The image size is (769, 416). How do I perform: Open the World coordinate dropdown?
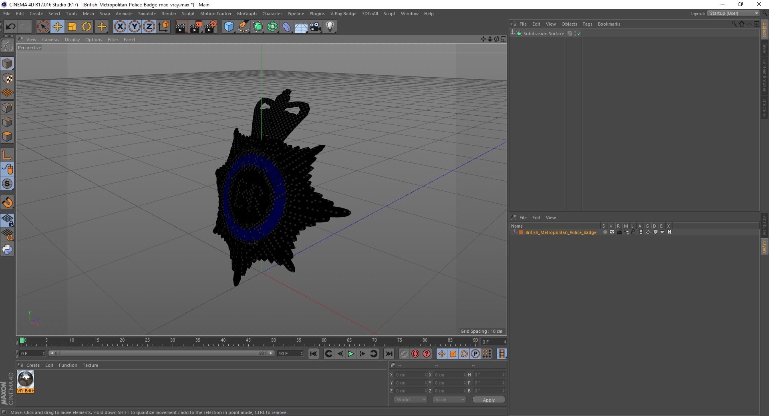point(411,400)
